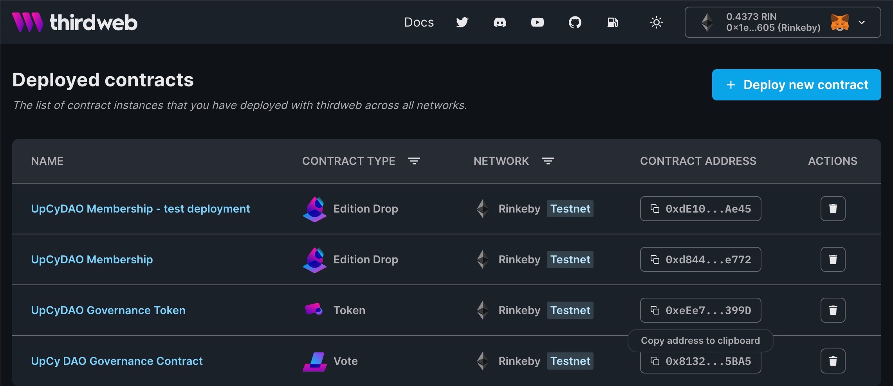This screenshot has width=893, height=386.
Task: Click Deploy new contract button
Action: click(x=796, y=85)
